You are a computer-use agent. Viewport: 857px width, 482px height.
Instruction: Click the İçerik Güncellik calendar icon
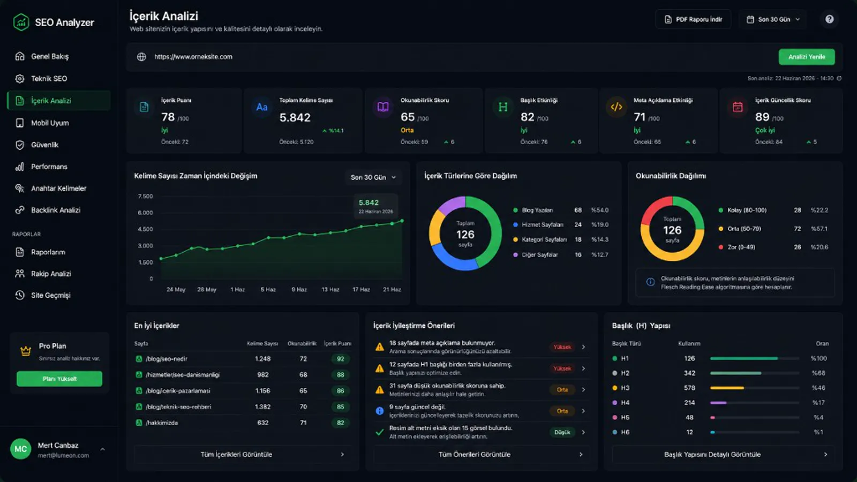[x=738, y=107]
